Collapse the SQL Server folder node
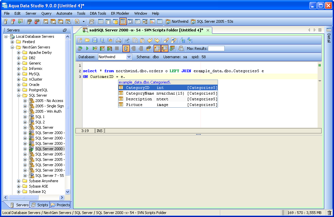Viewport: 334px width, 217px height. [x=18, y=96]
